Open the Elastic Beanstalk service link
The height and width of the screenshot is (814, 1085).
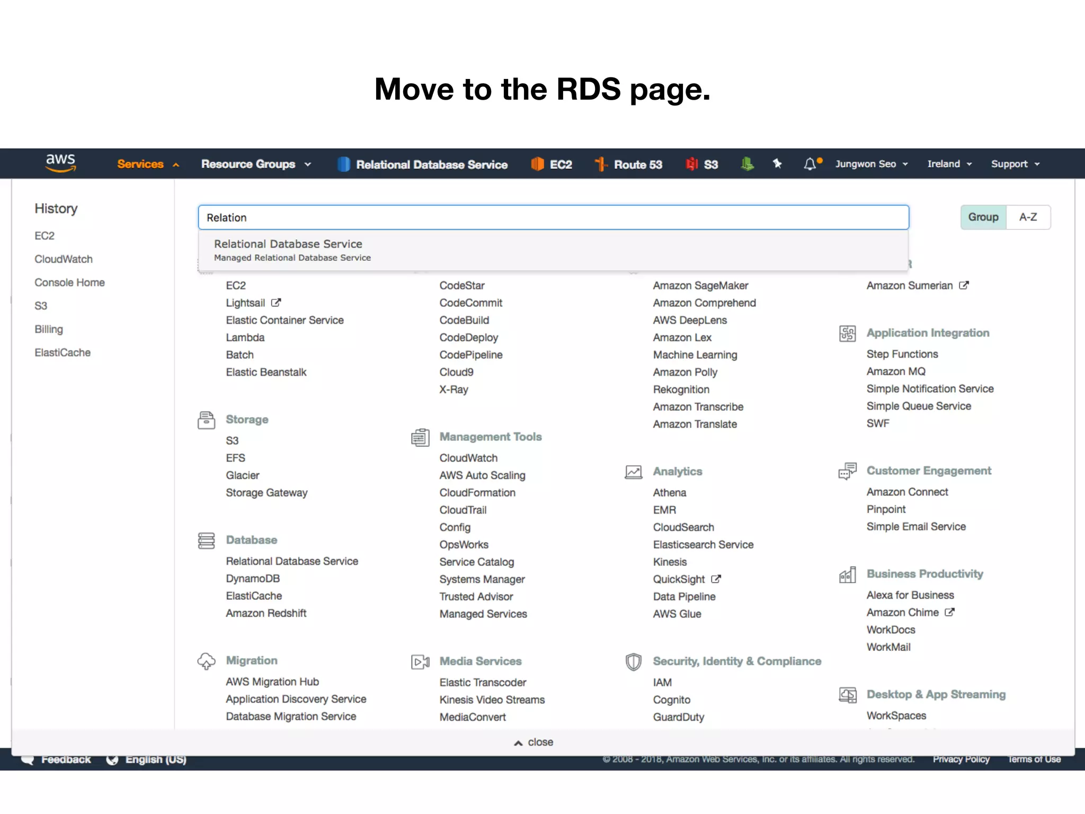[x=266, y=373]
